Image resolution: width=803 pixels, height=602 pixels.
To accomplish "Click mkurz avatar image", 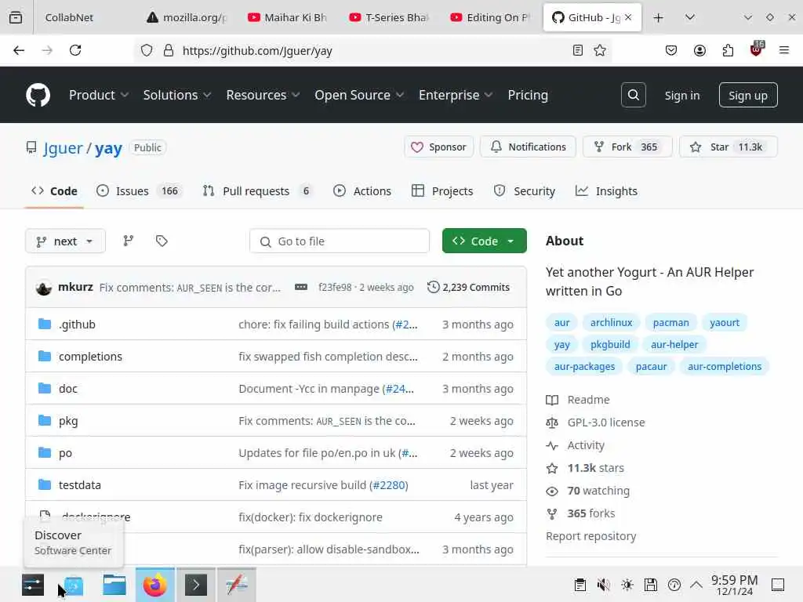I will [44, 288].
